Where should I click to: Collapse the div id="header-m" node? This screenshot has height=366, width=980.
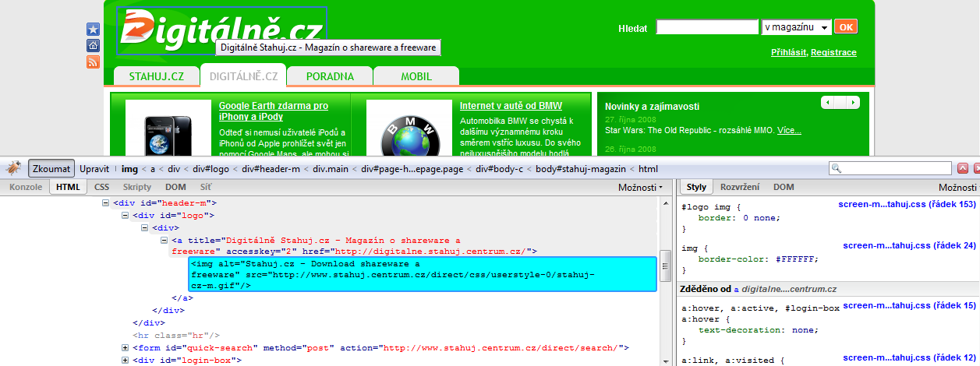click(107, 203)
